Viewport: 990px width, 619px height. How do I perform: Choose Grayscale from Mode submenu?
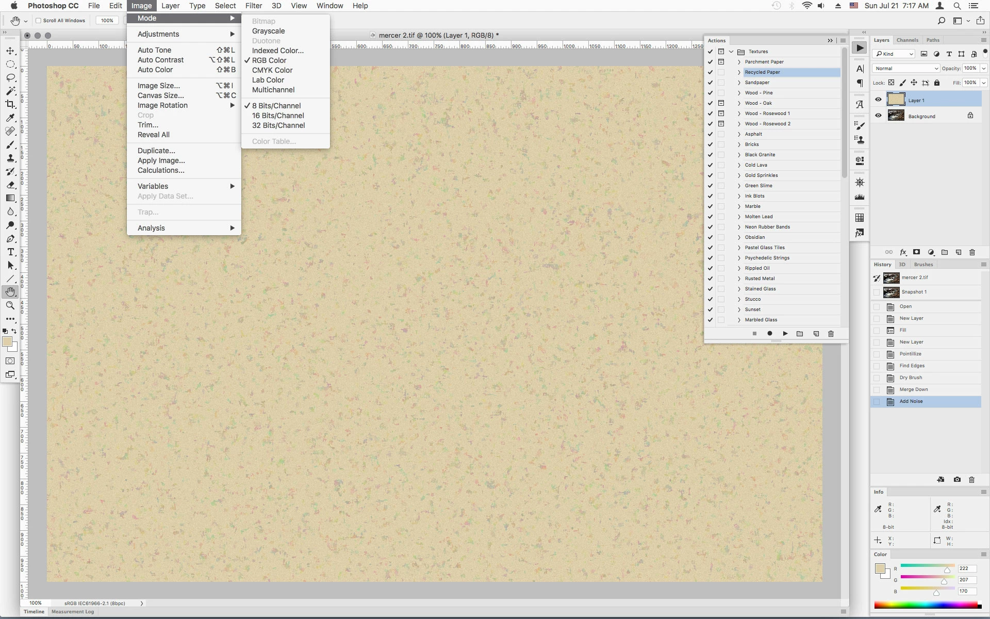pyautogui.click(x=268, y=31)
